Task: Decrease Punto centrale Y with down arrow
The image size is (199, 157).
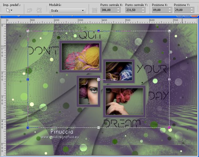Action: pos(143,11)
